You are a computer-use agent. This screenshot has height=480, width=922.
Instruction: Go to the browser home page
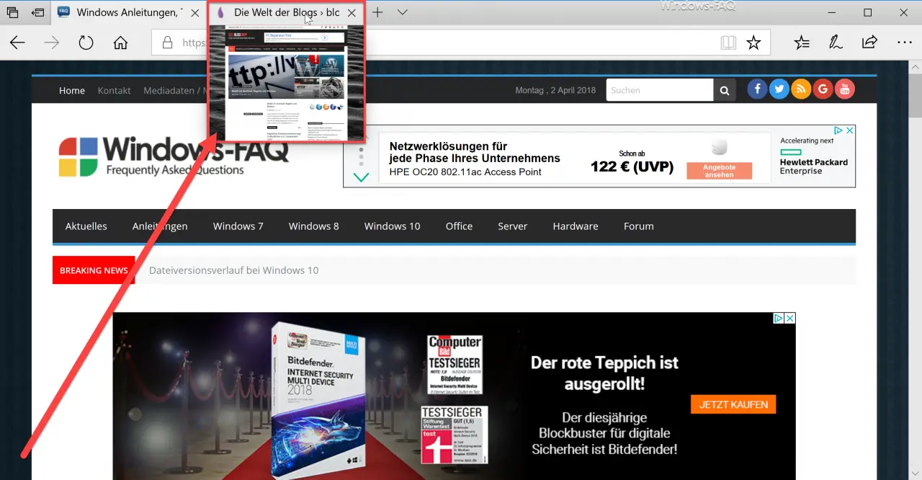pyautogui.click(x=120, y=43)
